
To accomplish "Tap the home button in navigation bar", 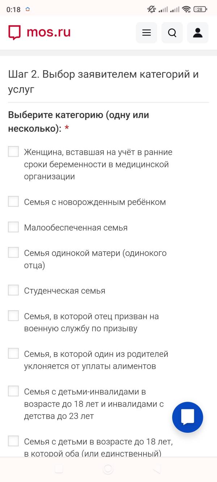I will click(107, 469).
